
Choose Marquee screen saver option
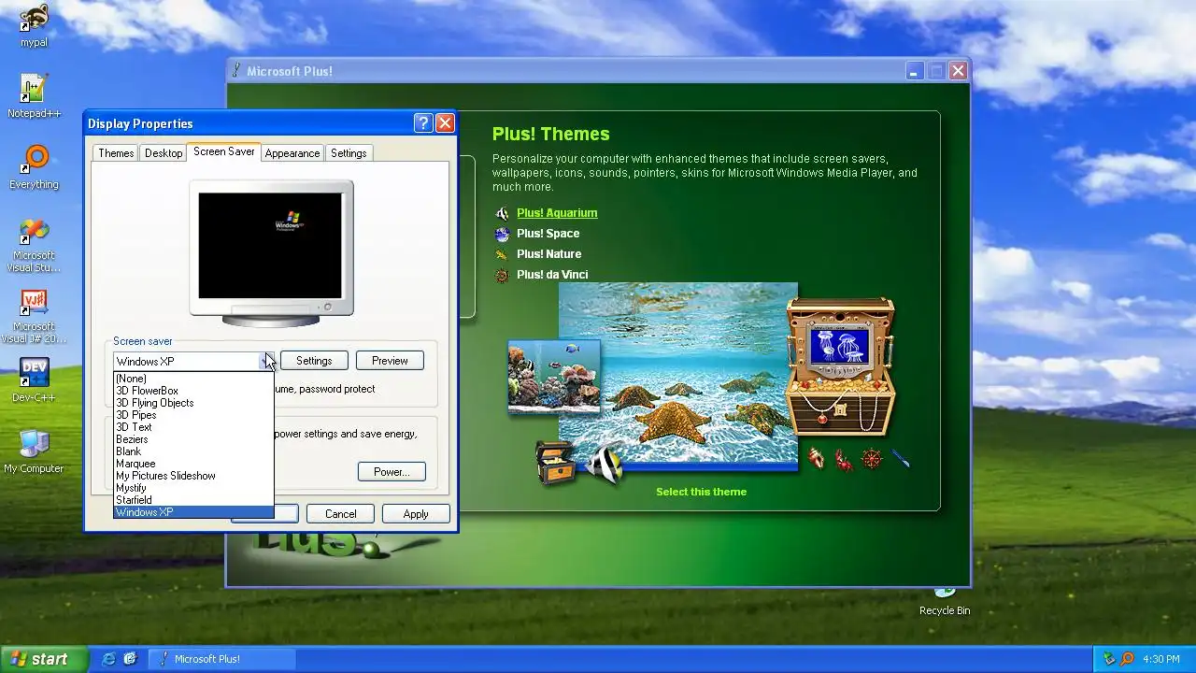(193, 464)
